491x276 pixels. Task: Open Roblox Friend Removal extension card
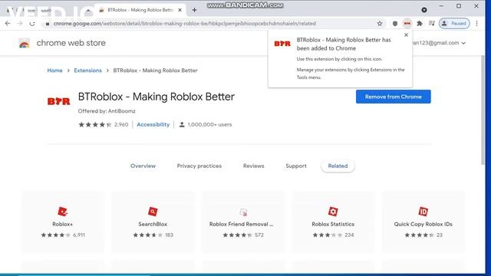pyautogui.click(x=243, y=222)
